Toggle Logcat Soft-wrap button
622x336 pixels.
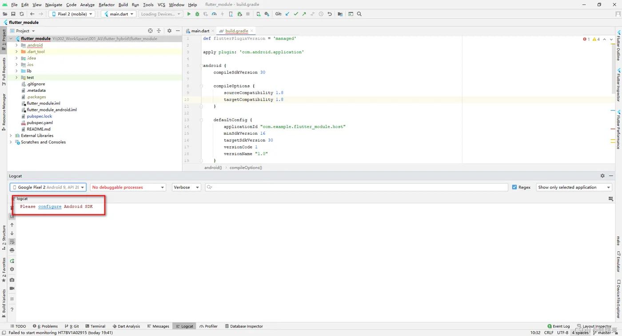[x=12, y=242]
